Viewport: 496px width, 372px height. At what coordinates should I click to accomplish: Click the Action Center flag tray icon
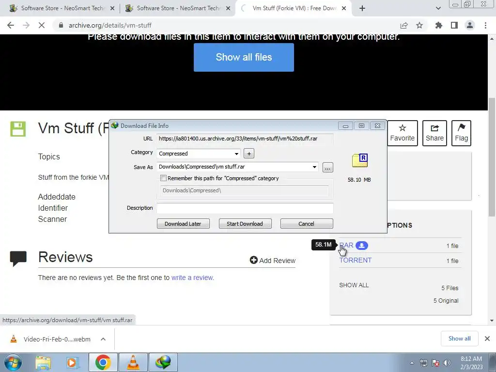pos(435,363)
